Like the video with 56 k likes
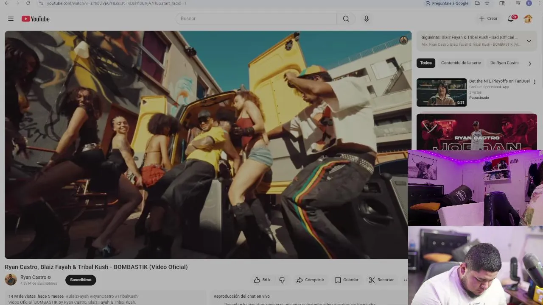This screenshot has width=543, height=305. pyautogui.click(x=262, y=280)
